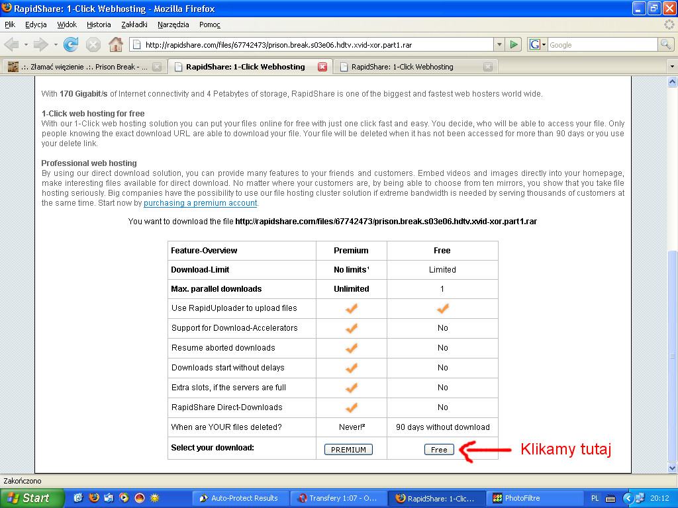
Task: Reload the current page
Action: pos(71,44)
